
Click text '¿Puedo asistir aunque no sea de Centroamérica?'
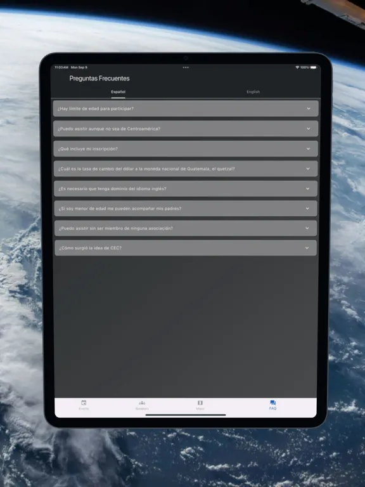109,129
